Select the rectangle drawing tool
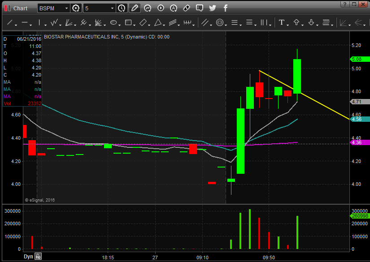Image resolution: width=370 pixels, height=262 pixels. (128, 23)
